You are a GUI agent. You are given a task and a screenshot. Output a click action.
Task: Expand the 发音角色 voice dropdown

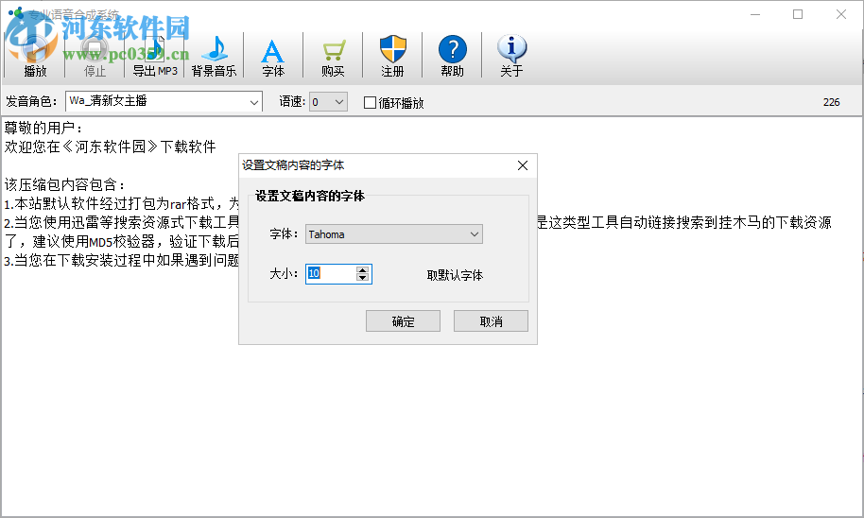[x=253, y=102]
